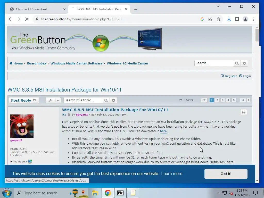View site info via the padlock icon

point(37,19)
